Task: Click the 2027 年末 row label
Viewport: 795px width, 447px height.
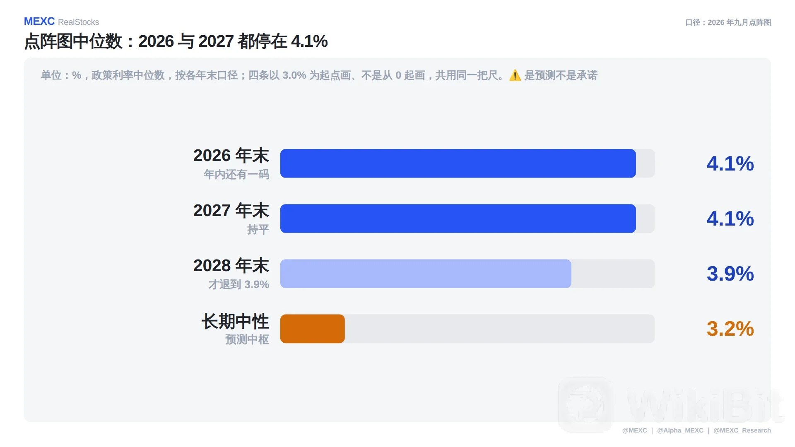Action: (x=231, y=211)
